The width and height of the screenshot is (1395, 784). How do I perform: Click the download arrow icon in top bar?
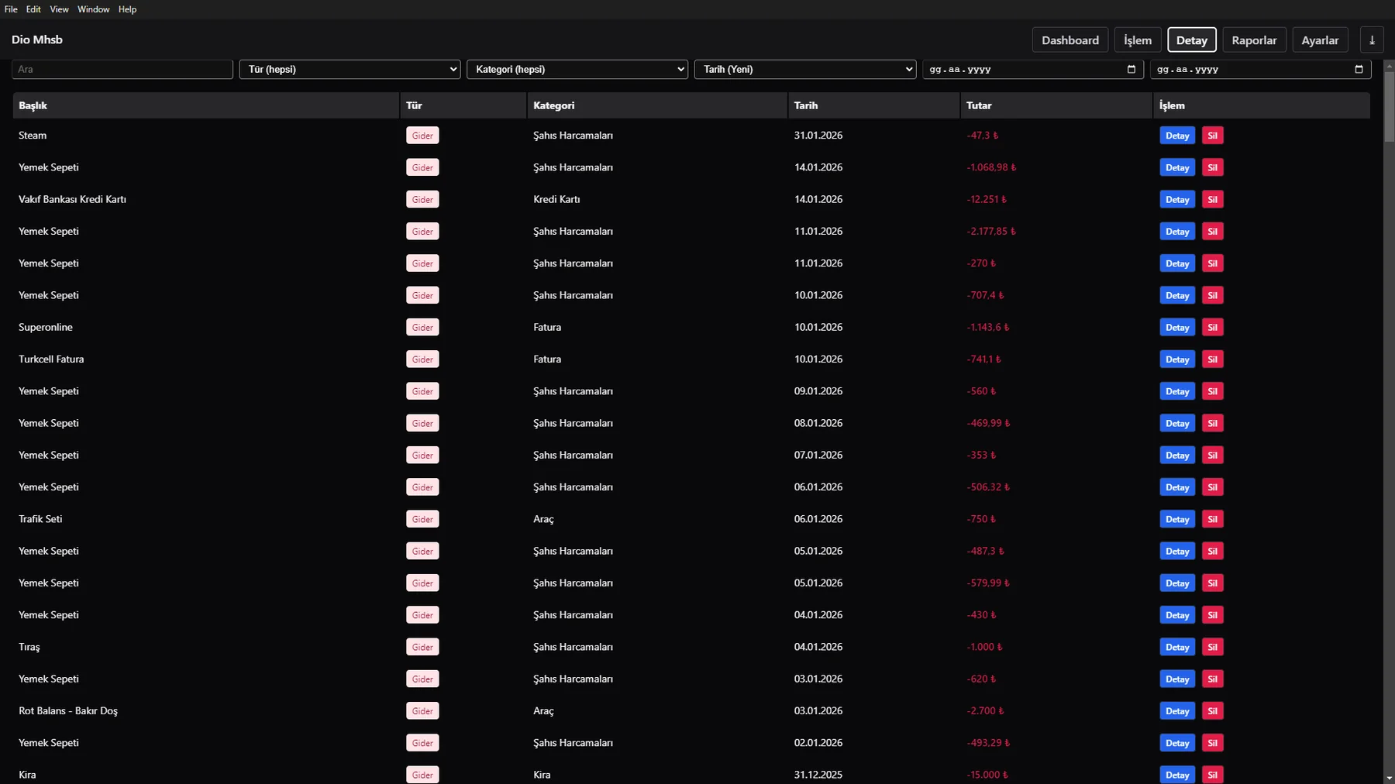(x=1372, y=40)
